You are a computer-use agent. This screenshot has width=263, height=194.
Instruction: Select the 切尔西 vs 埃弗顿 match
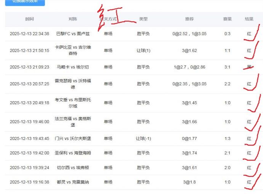pos(73,167)
